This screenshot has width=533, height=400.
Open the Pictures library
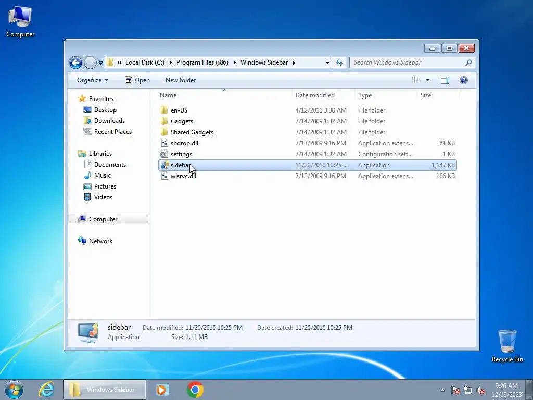tap(105, 186)
